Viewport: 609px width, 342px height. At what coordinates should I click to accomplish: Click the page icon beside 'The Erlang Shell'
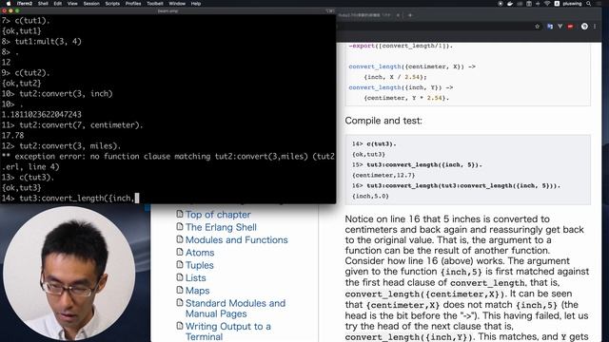click(x=180, y=226)
